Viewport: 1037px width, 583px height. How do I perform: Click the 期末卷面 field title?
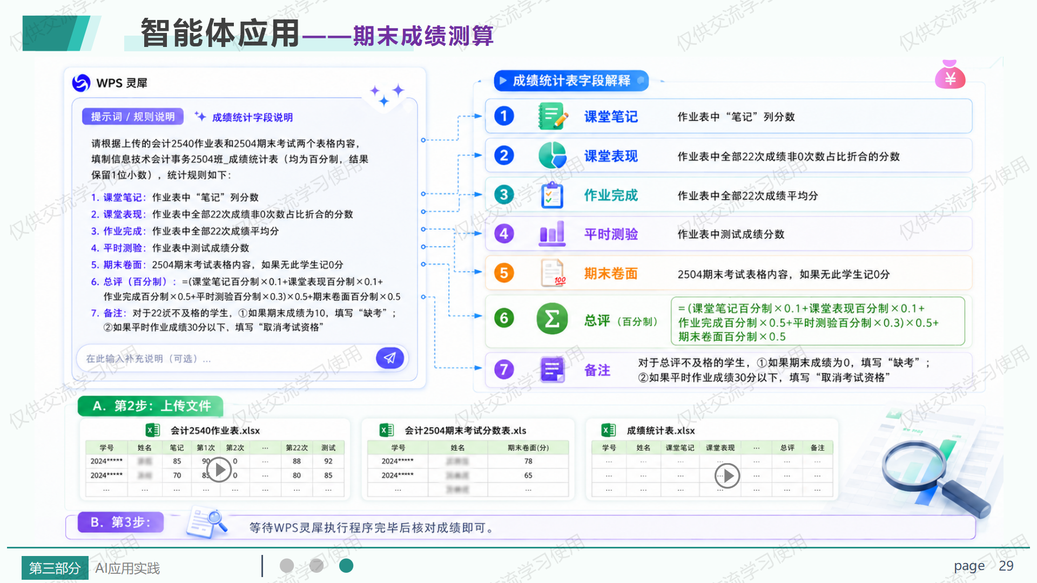click(611, 274)
